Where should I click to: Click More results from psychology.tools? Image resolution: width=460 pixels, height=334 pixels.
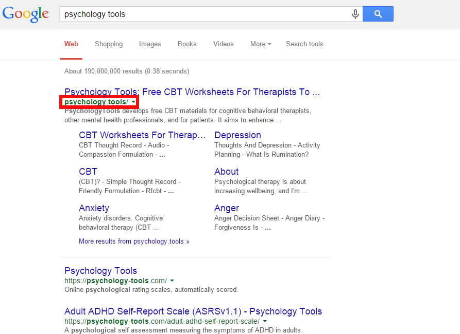tap(134, 242)
